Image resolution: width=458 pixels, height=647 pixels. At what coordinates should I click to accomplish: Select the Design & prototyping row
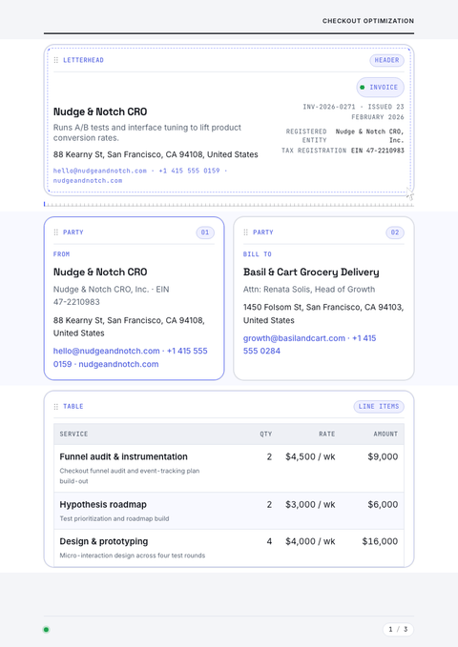(229, 548)
